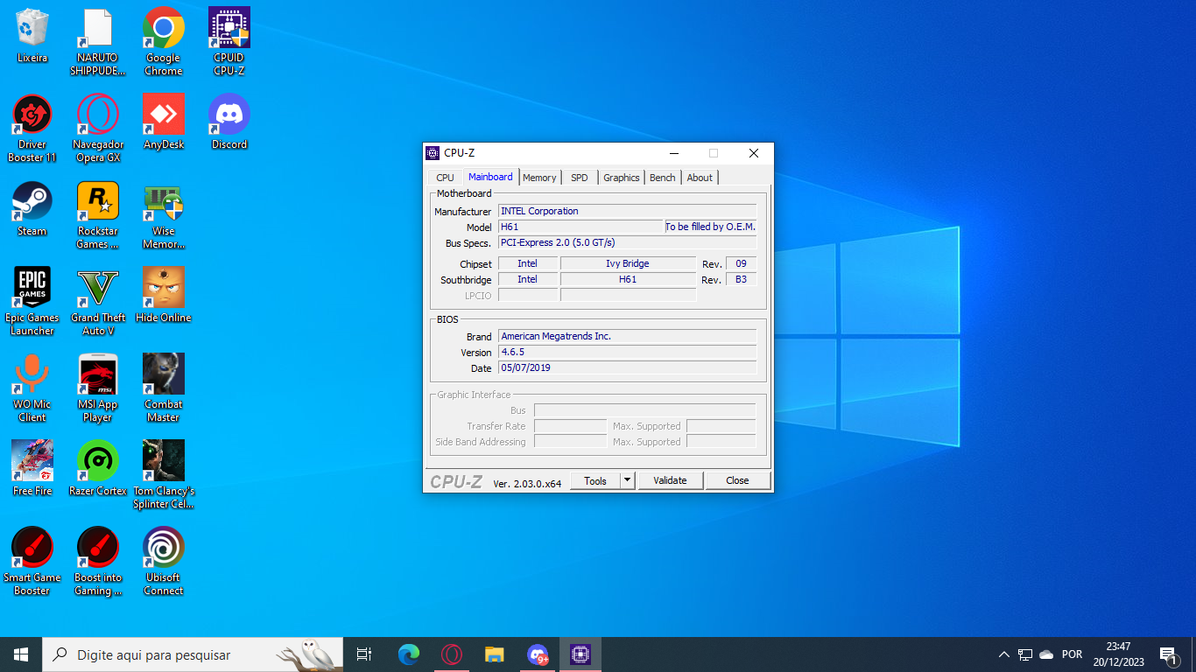Launch Epic Games Launcher from the desktop

coord(32,302)
